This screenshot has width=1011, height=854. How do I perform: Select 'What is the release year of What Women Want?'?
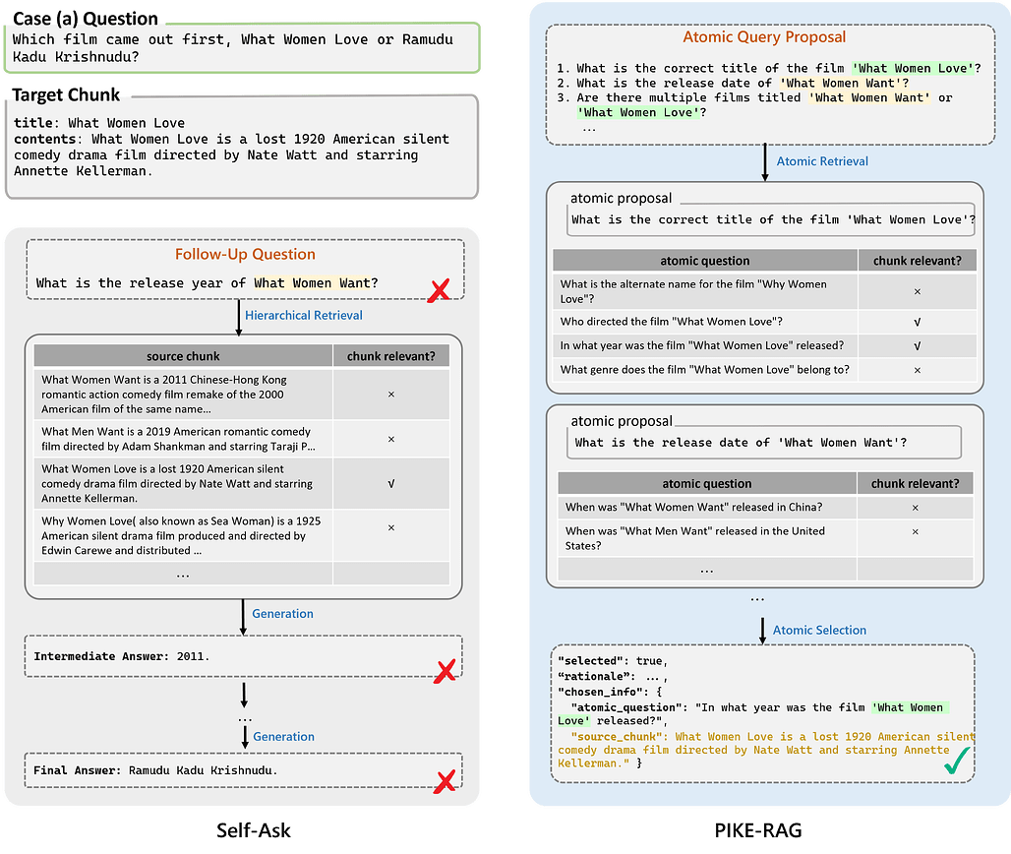pyautogui.click(x=207, y=282)
